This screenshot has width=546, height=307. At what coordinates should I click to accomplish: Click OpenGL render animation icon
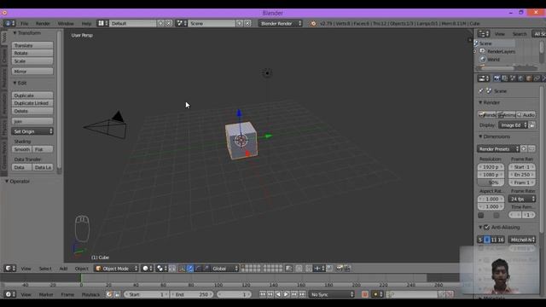coord(347,268)
